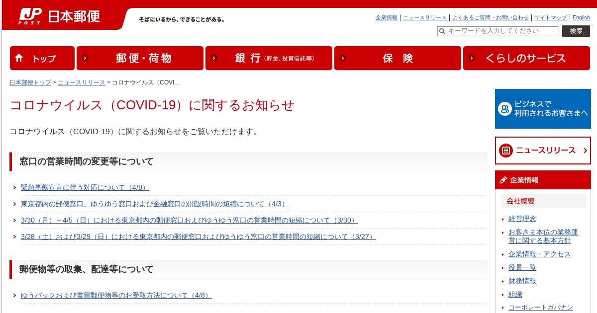The width and height of the screenshot is (597, 313).
Task: Click the business customer person icon
Action: tap(505, 109)
